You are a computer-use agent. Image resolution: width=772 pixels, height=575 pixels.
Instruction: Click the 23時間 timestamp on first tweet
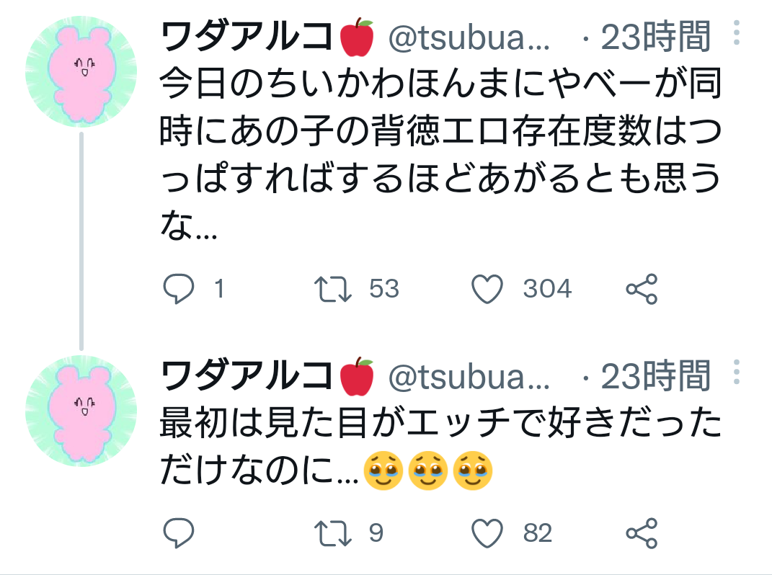click(655, 38)
